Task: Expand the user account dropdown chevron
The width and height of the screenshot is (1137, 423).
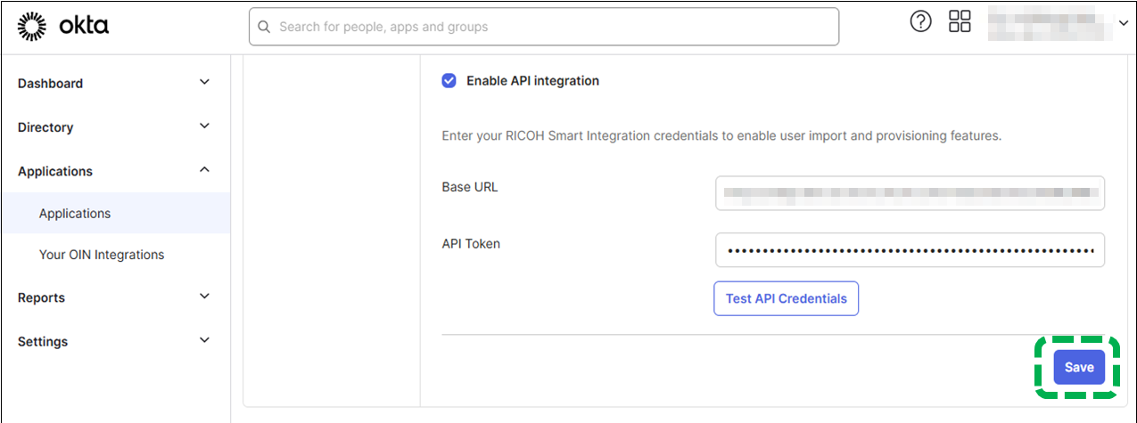Action: pyautogui.click(x=1123, y=24)
